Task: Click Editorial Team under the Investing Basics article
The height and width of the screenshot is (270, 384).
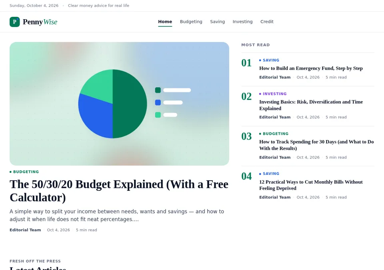Action: tap(275, 117)
